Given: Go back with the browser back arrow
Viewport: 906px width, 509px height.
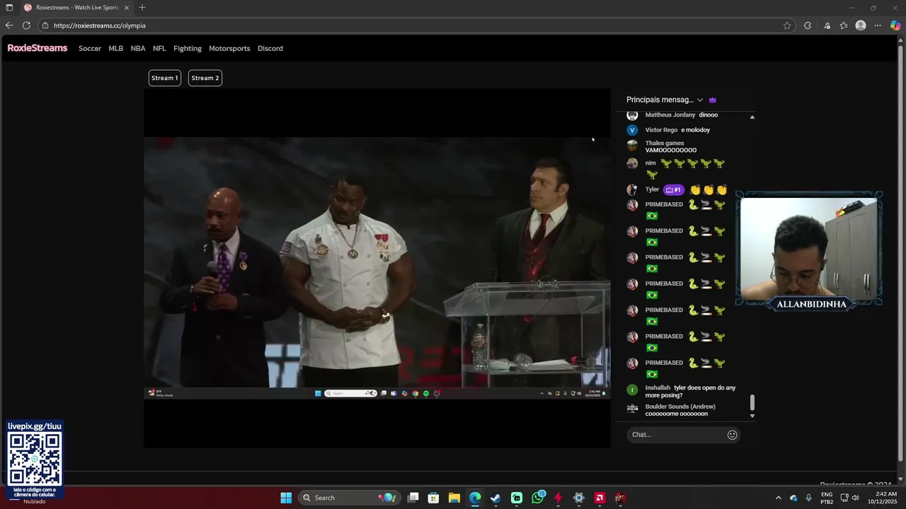Looking at the screenshot, I should 9,25.
